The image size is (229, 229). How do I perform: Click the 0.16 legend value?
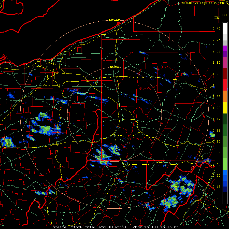coord(217,187)
